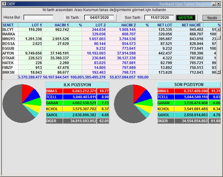Select the EGGUB row
Viewport: 223px width, 177px height.
[x=109, y=49]
